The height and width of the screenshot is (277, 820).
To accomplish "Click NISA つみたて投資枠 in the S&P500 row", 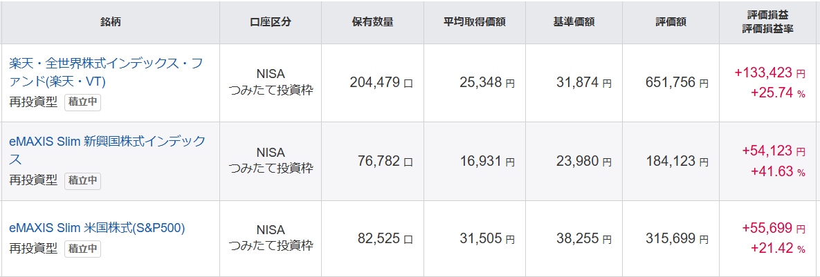I will [x=271, y=238].
